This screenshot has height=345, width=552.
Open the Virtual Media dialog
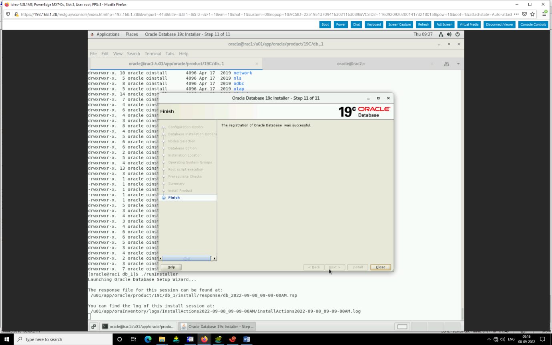tap(469, 24)
